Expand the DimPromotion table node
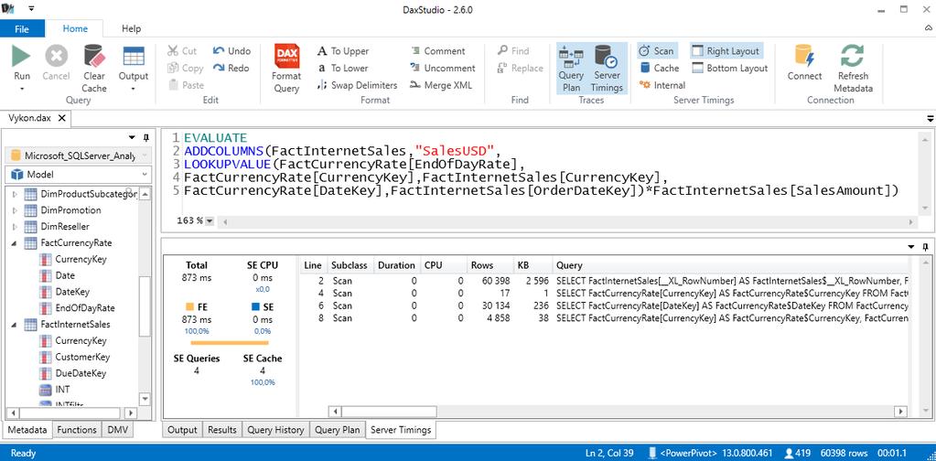The height and width of the screenshot is (461, 936). pos(15,210)
